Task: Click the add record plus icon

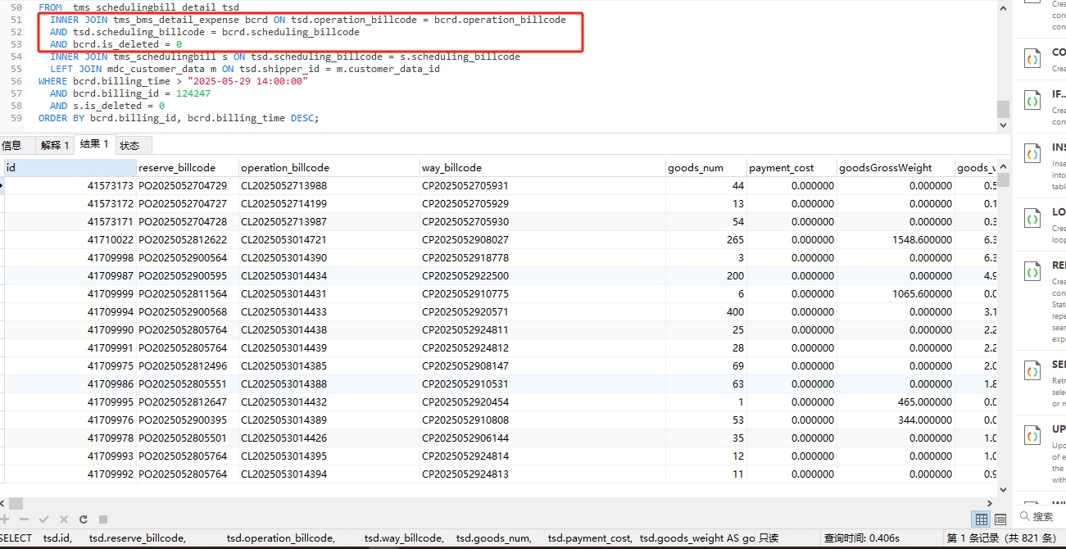Action: [5, 519]
